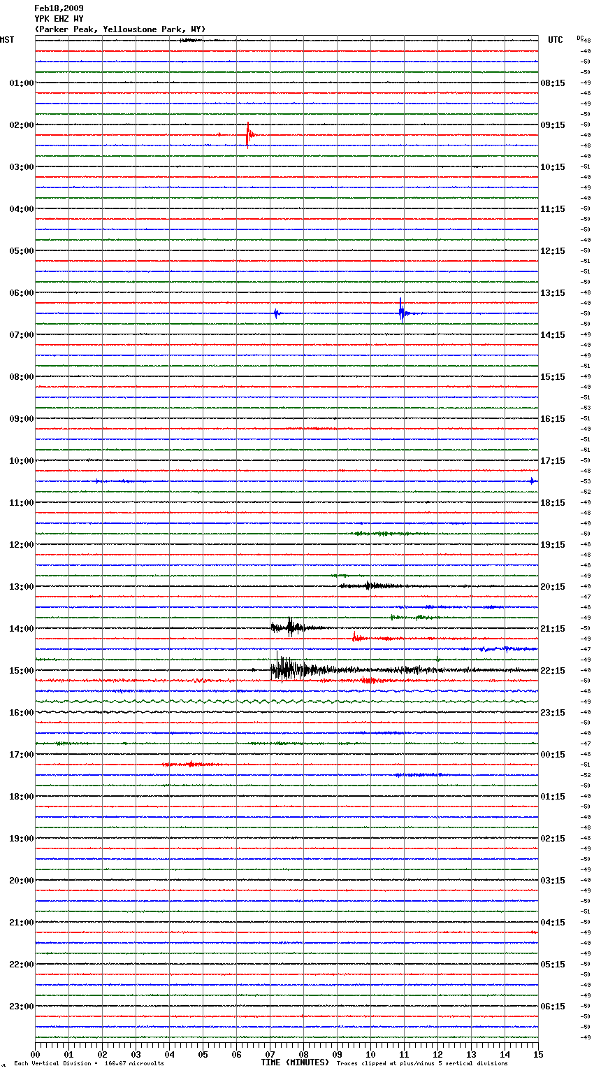Click the UTC time zone label
This screenshot has height=1073, width=594.
(556, 40)
